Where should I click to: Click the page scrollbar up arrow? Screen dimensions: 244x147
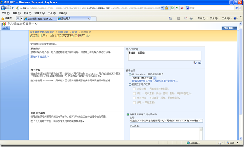point(240,24)
